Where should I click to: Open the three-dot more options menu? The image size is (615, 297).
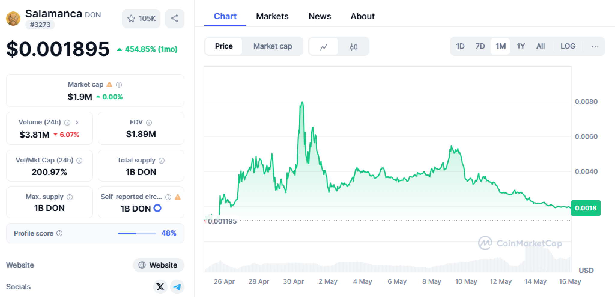pos(595,46)
